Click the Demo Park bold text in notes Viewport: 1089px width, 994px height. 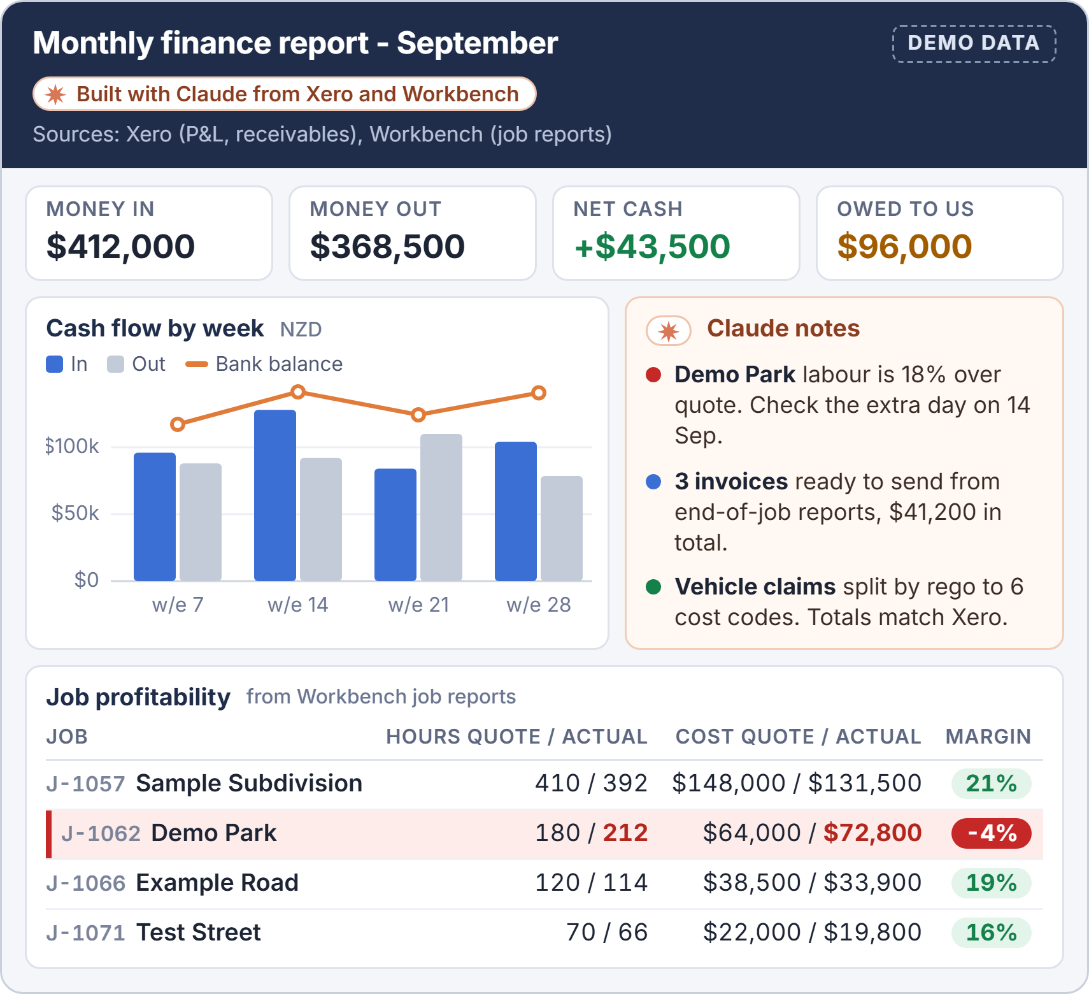point(735,375)
